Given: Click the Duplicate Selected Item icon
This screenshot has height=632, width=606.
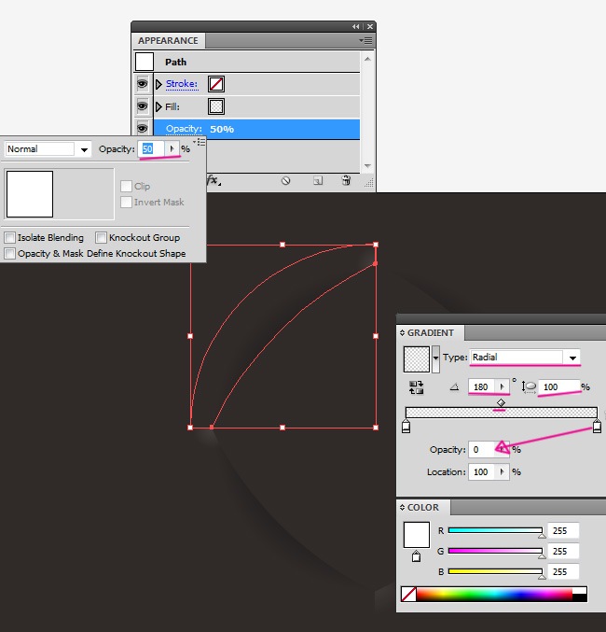Looking at the screenshot, I should pyautogui.click(x=317, y=180).
